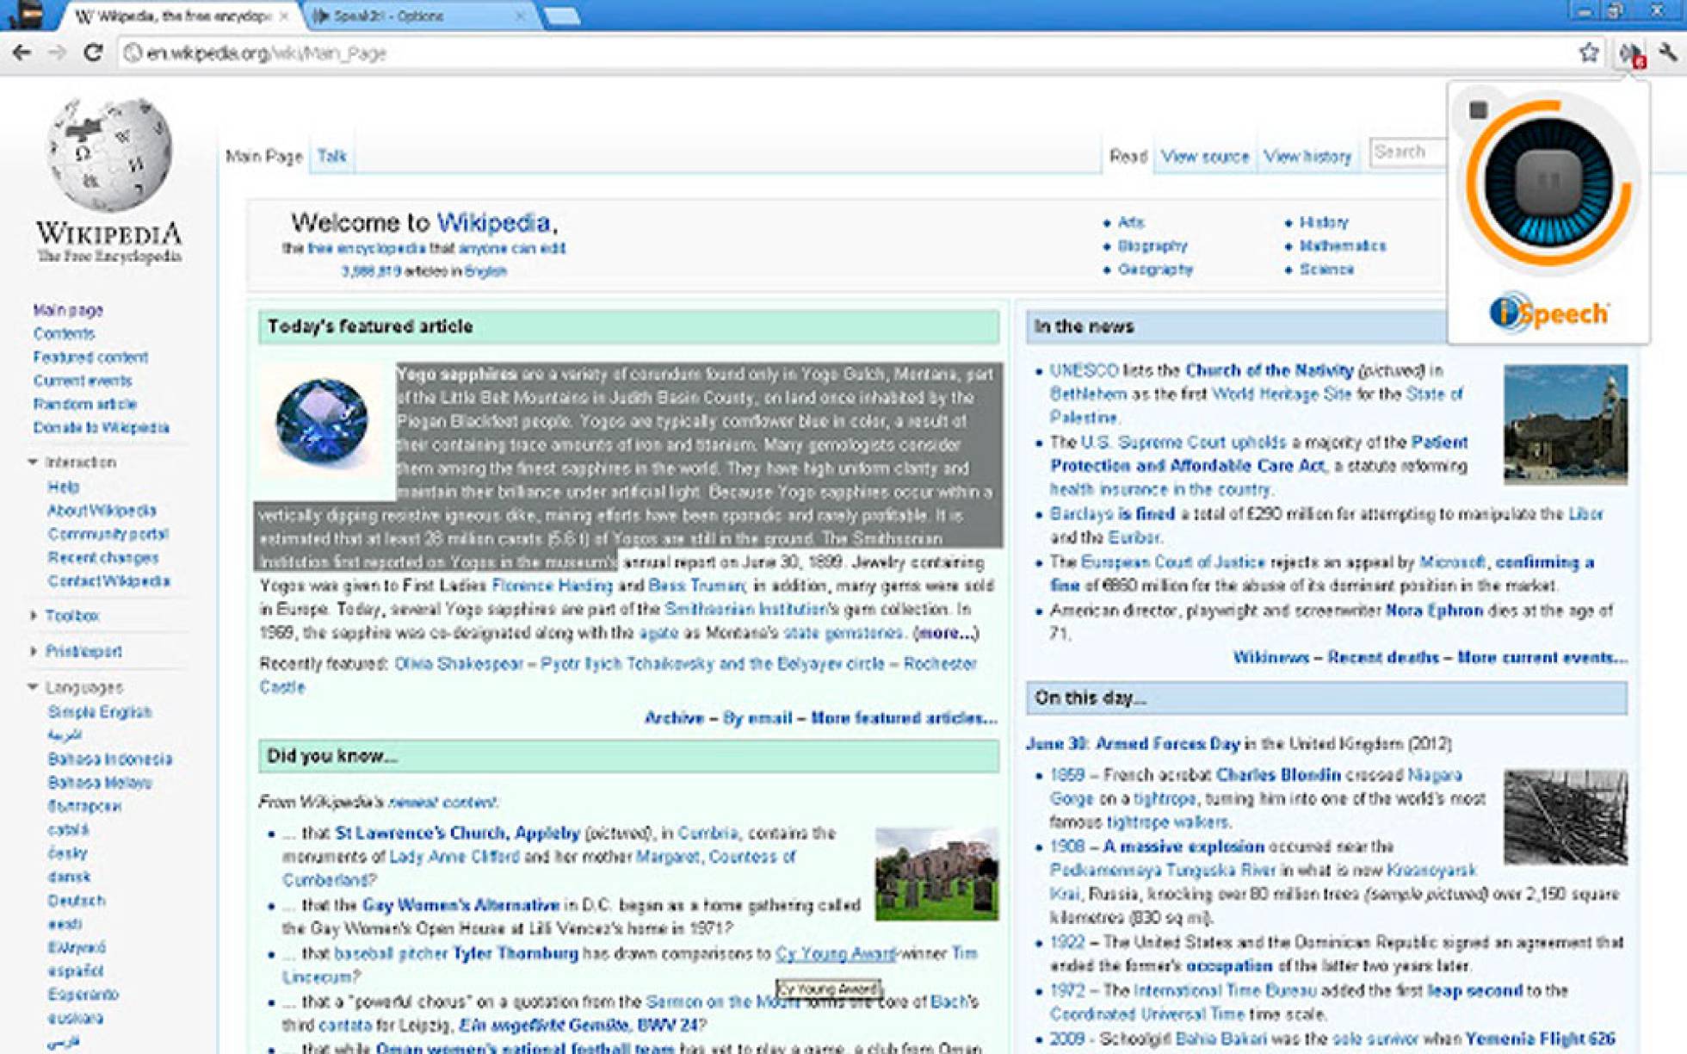1687x1054 pixels.
Task: Click More featured articles link
Action: 904,717
